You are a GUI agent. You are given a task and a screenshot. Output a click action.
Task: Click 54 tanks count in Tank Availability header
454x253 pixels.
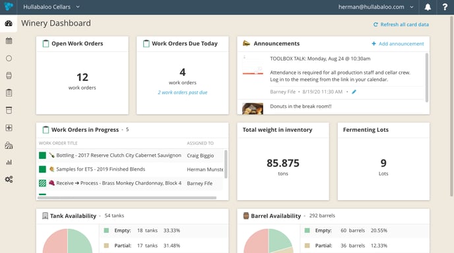click(114, 215)
